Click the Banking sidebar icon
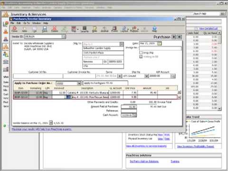 [6, 62]
